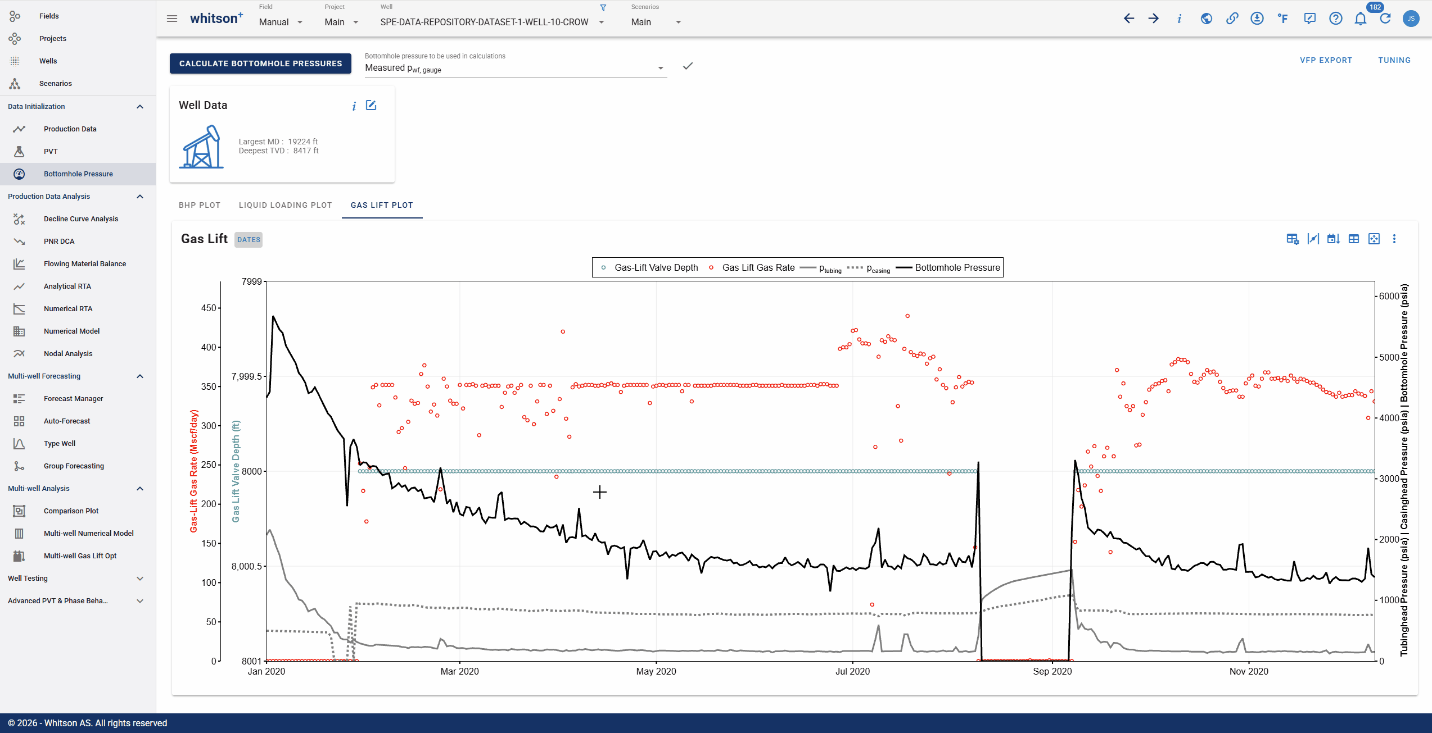Open the feedback chat icon

point(1309,19)
